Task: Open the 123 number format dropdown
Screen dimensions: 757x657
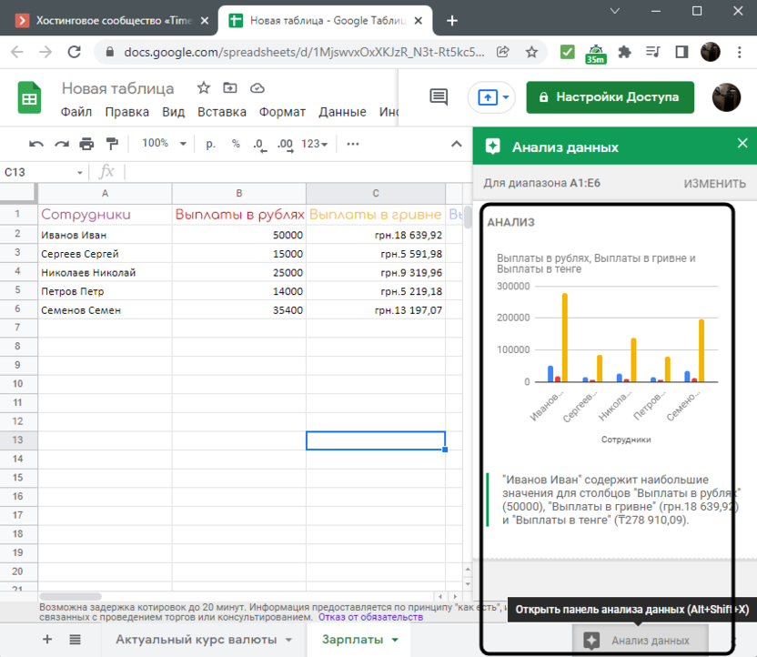Action: [x=315, y=144]
